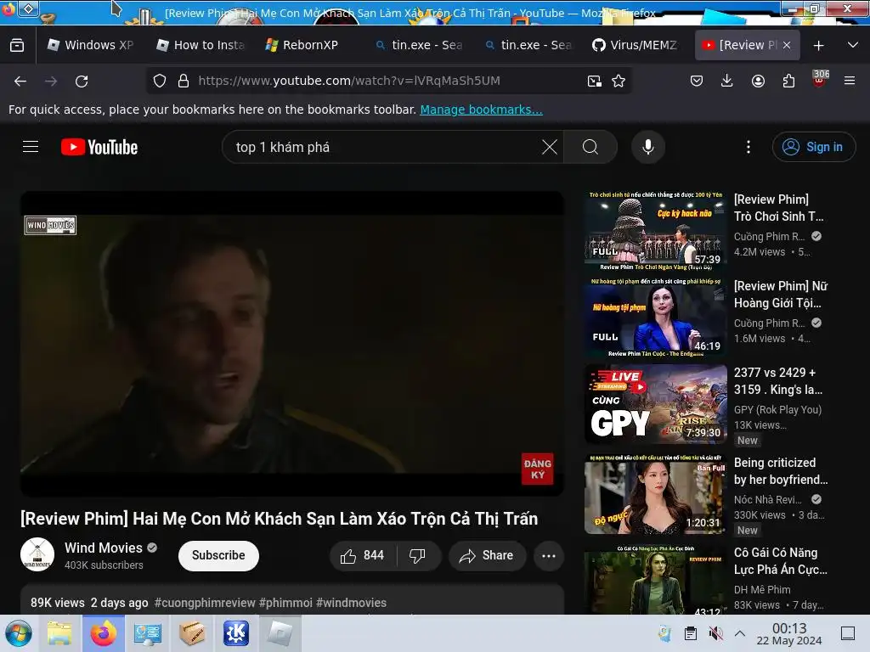Open Firefox View button

pos(17,45)
